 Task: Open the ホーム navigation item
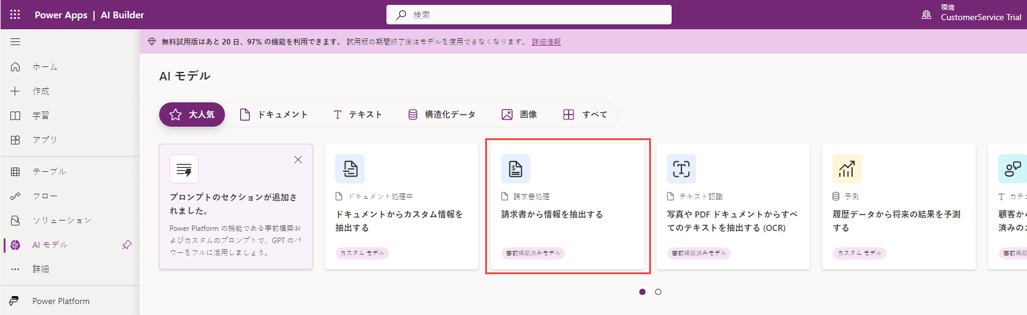[x=70, y=66]
